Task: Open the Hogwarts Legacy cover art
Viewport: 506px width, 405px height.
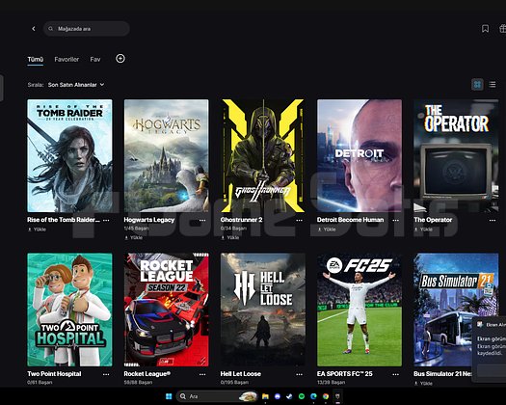Action: point(166,155)
